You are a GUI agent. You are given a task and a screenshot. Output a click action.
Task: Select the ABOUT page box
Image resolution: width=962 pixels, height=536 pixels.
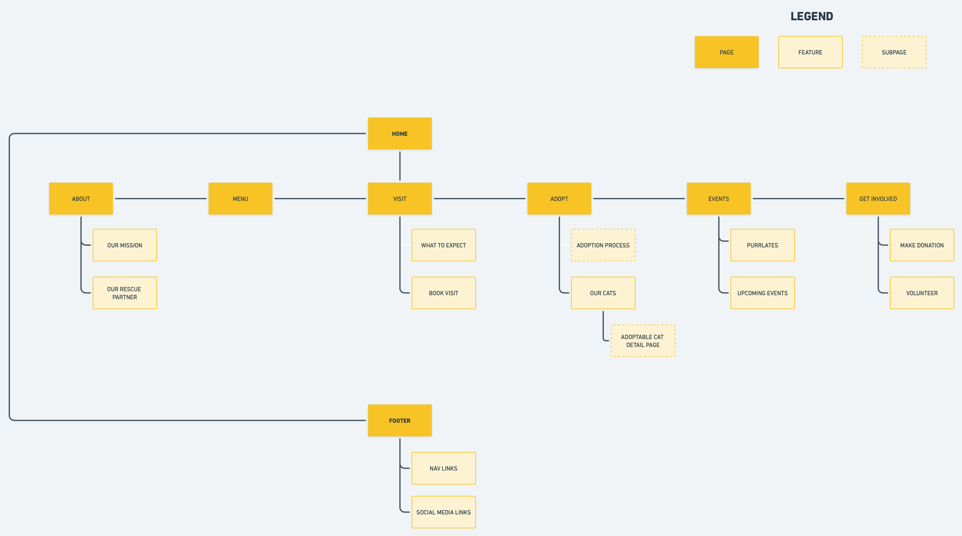[x=81, y=199]
